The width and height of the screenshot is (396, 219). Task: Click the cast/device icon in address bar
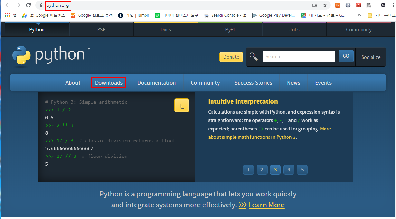(315, 5)
